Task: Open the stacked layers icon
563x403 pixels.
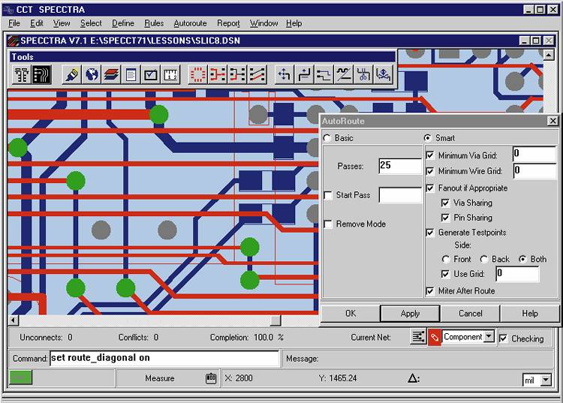Action: point(111,74)
